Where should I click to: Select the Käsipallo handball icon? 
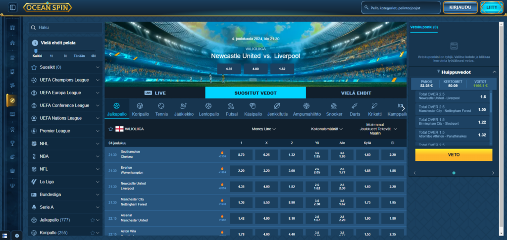point(253,109)
